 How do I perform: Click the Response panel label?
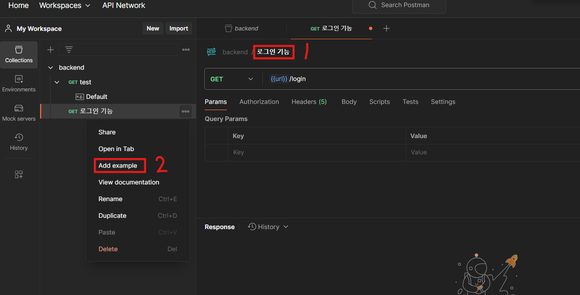220,227
